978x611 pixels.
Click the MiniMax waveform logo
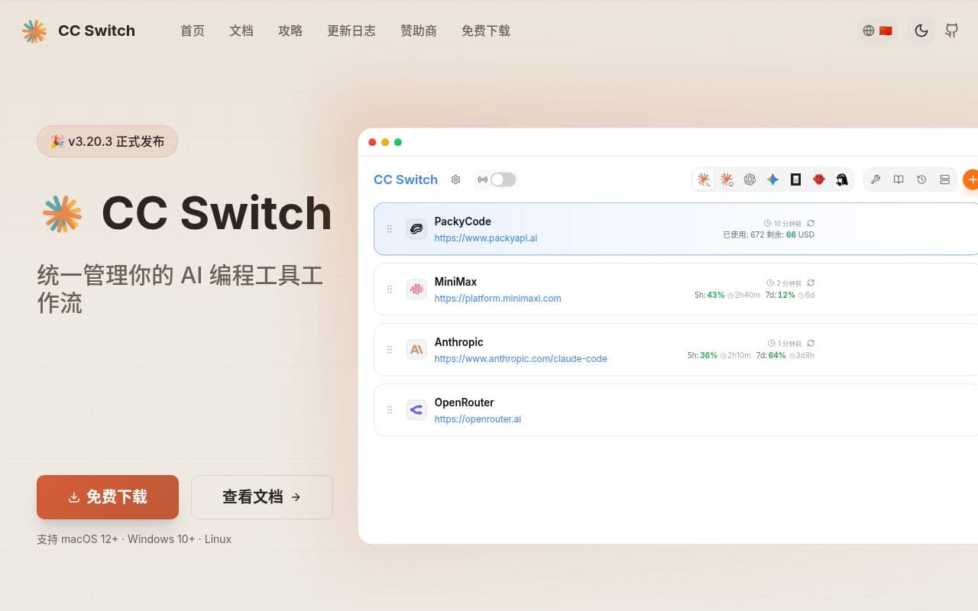point(416,289)
